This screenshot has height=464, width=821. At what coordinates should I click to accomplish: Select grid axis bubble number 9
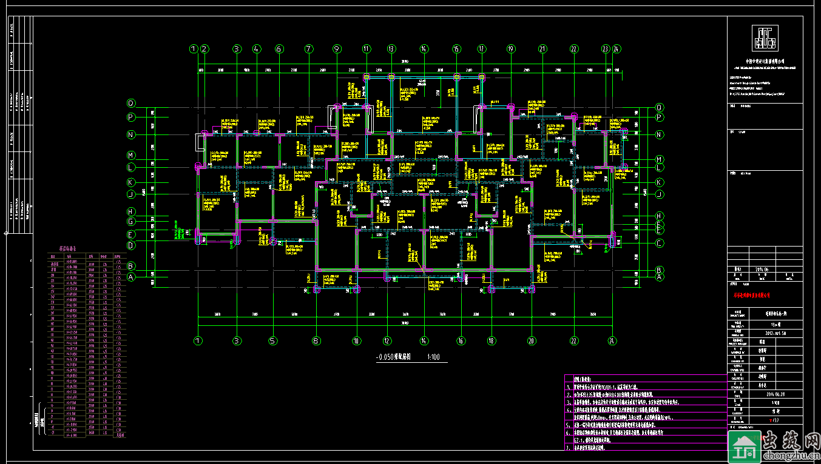pyautogui.click(x=337, y=49)
